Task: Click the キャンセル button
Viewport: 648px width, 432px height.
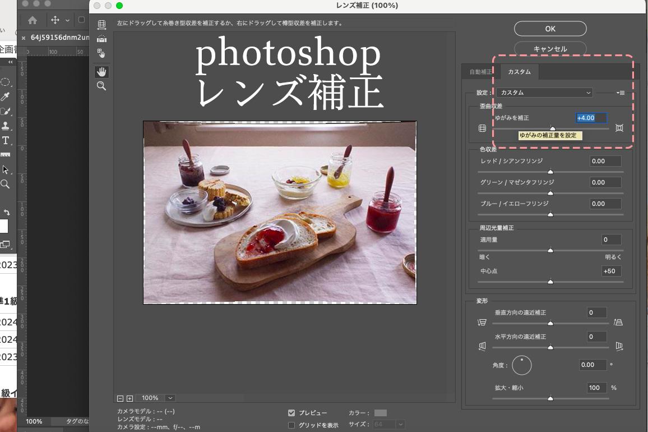Action: pos(550,49)
